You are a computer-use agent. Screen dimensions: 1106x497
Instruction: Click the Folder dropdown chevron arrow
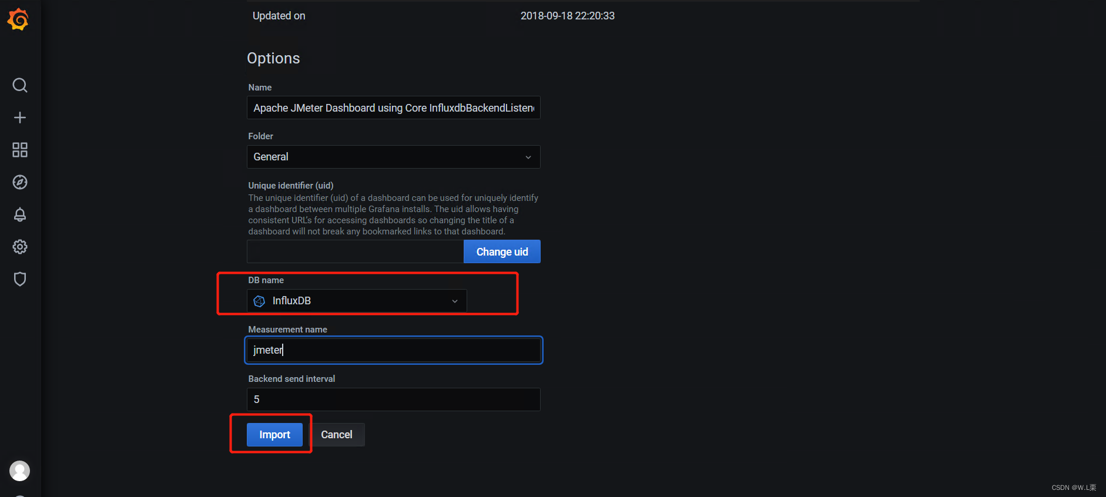528,157
